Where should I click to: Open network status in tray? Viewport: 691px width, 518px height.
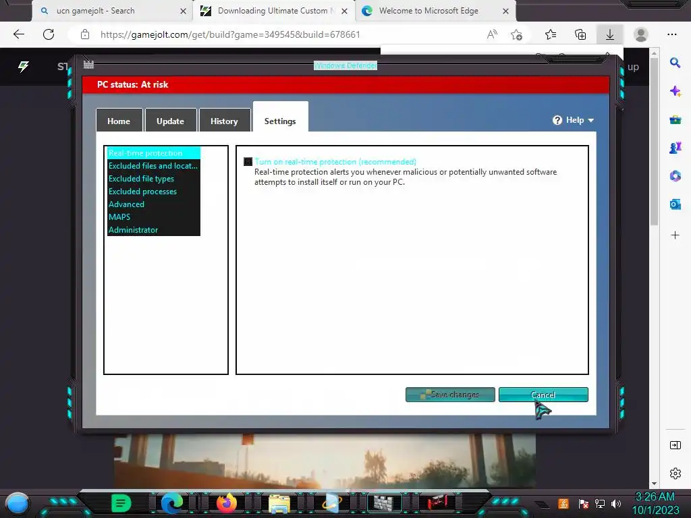[x=600, y=503]
